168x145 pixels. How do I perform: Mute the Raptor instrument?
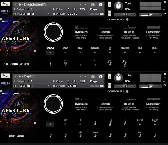click(109, 85)
